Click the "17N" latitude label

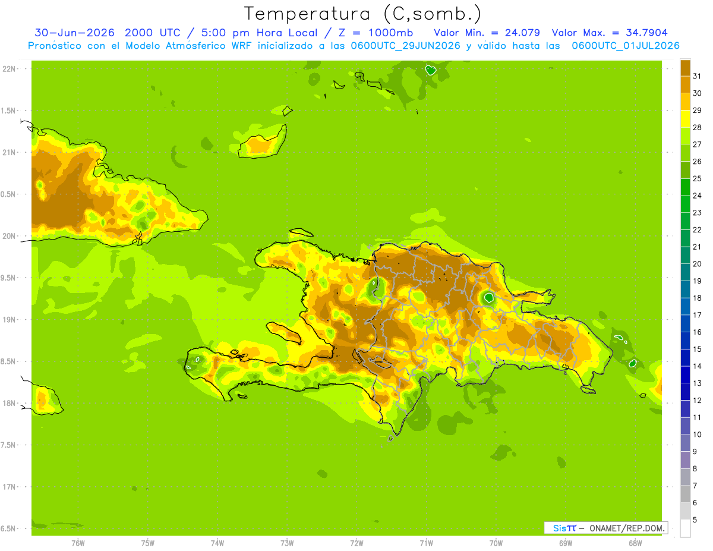(x=9, y=487)
